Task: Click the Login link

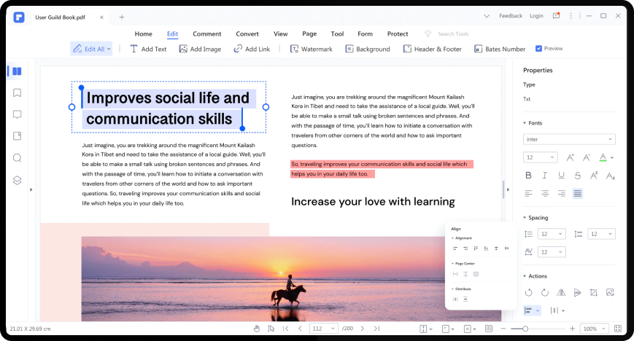Action: 536,16
